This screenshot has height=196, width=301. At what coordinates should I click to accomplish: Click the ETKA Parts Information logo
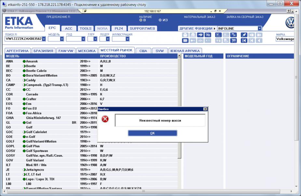19,23
